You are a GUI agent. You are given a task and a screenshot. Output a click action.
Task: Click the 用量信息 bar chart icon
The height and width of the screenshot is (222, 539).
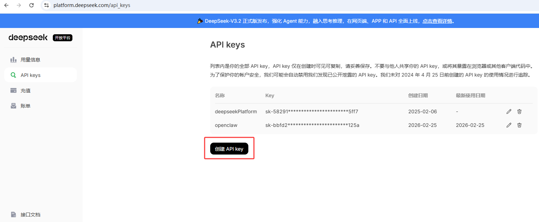[14, 60]
